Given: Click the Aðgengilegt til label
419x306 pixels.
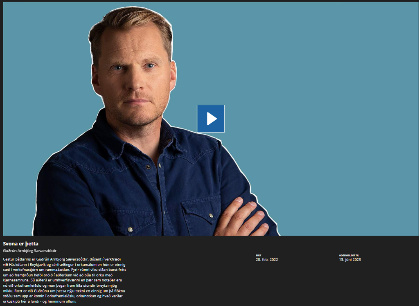Looking at the screenshot, I should click(349, 255).
